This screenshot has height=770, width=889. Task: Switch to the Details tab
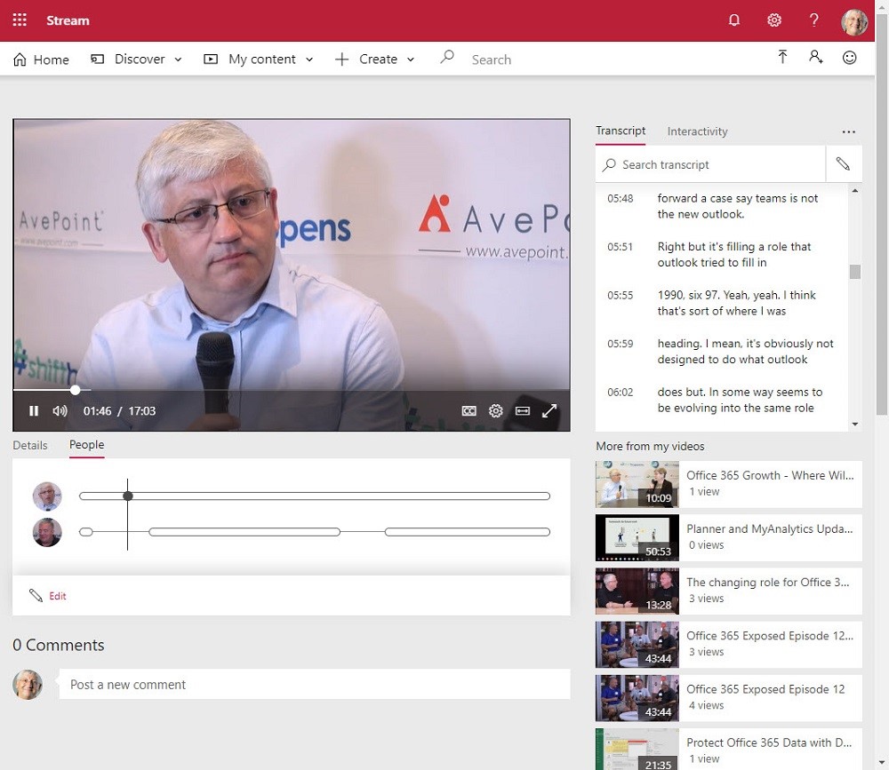click(x=30, y=445)
